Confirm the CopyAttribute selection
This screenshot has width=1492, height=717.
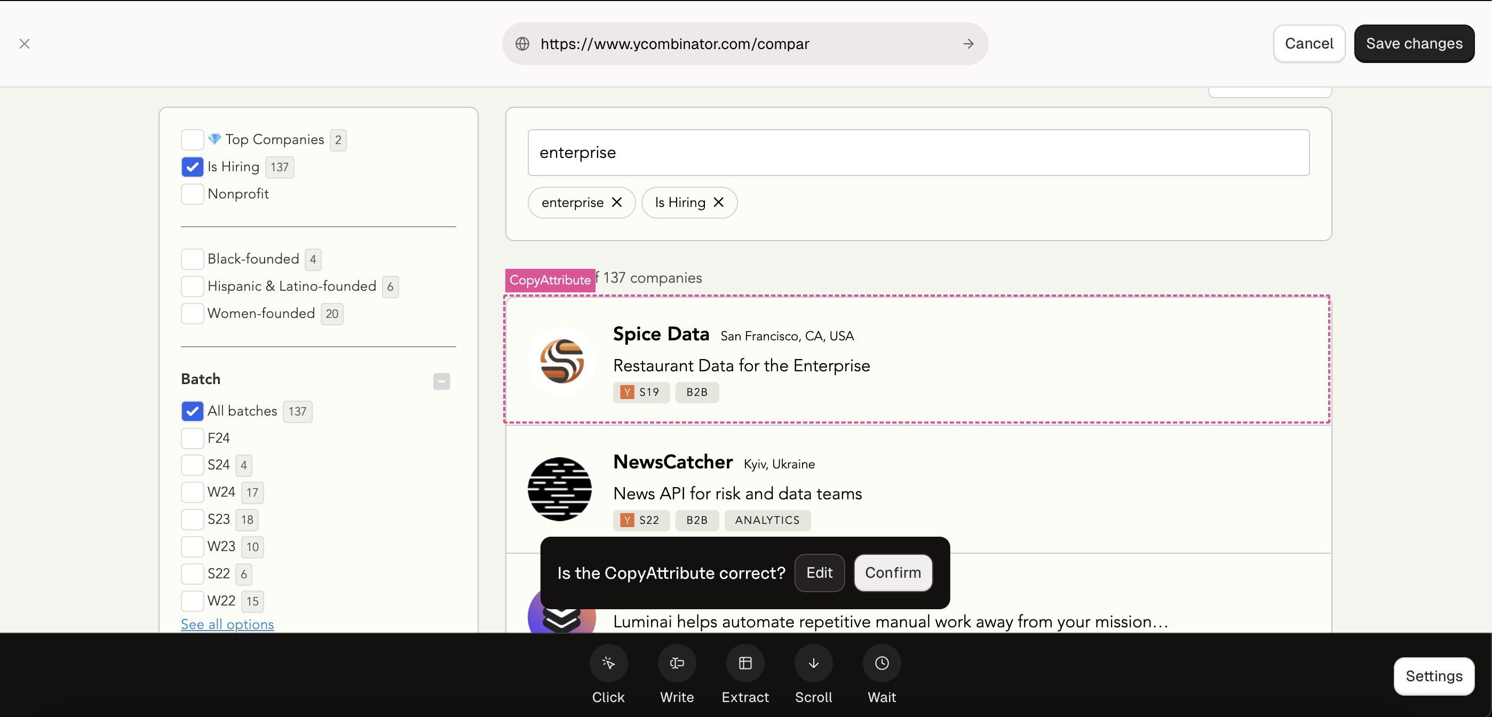pyautogui.click(x=893, y=573)
